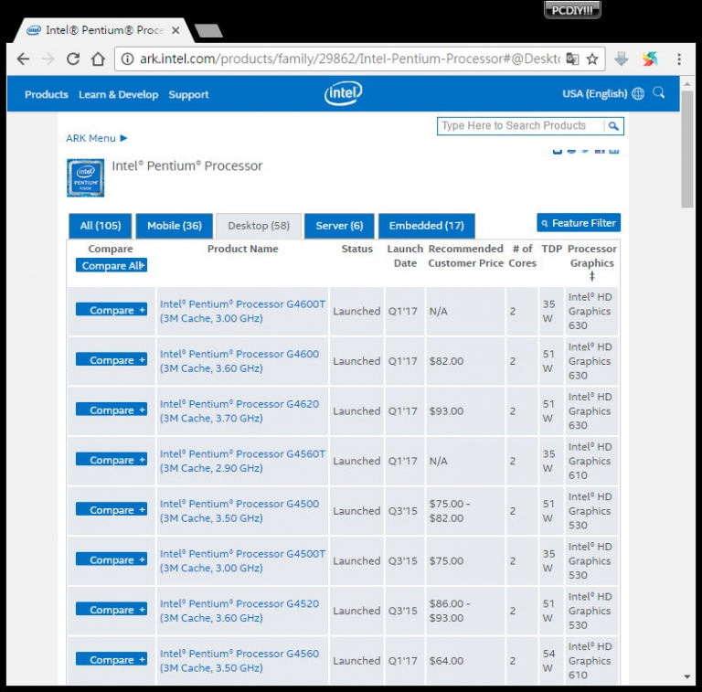Open Pentium Processor G4620 product link

239,410
